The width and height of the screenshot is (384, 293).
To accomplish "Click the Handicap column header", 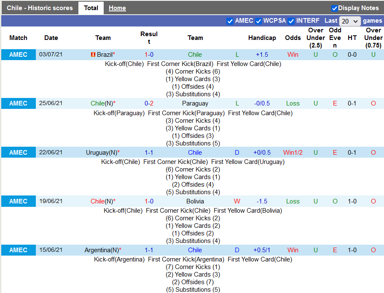I will [x=262, y=38].
